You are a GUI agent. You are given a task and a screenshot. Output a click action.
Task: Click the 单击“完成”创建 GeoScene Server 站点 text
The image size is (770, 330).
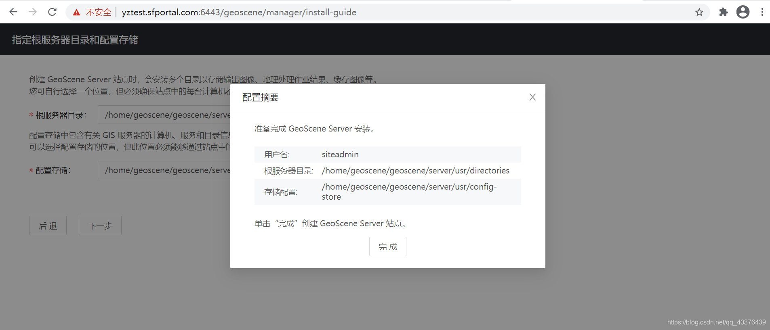pos(331,223)
